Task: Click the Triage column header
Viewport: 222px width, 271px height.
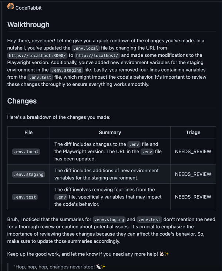Action: pyautogui.click(x=193, y=133)
